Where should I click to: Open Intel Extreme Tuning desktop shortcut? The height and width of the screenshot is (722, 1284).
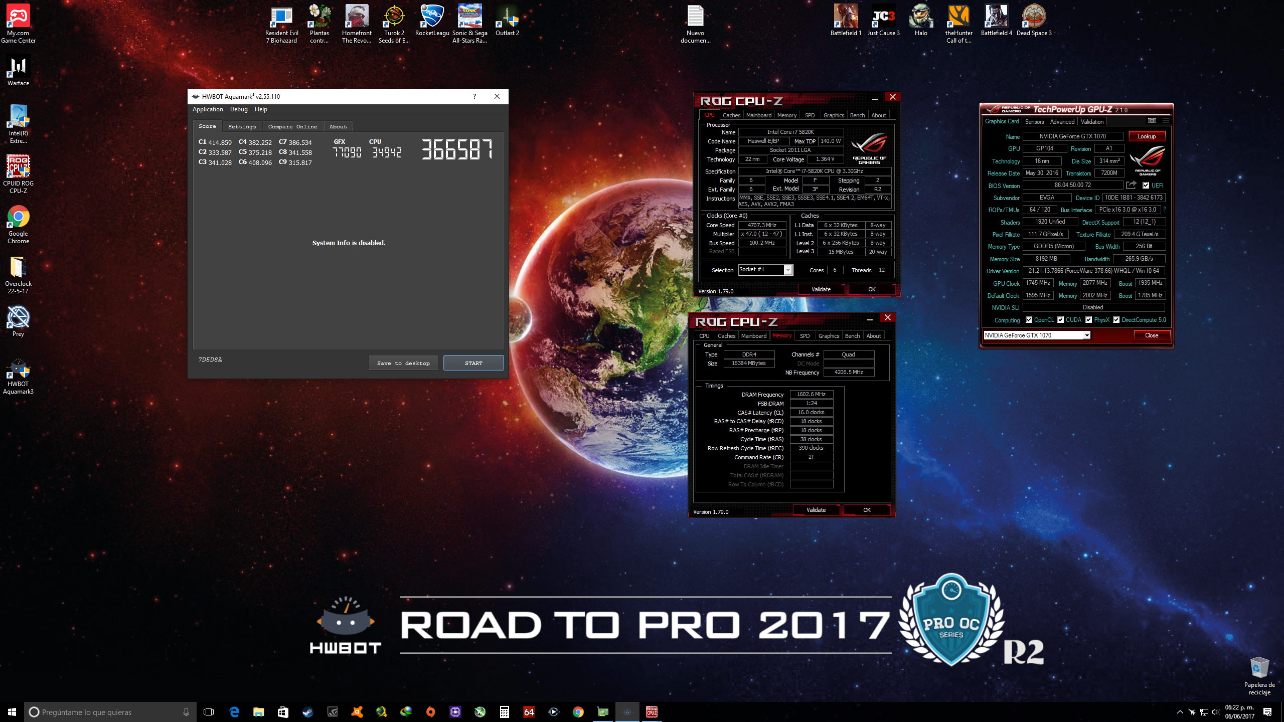18,124
